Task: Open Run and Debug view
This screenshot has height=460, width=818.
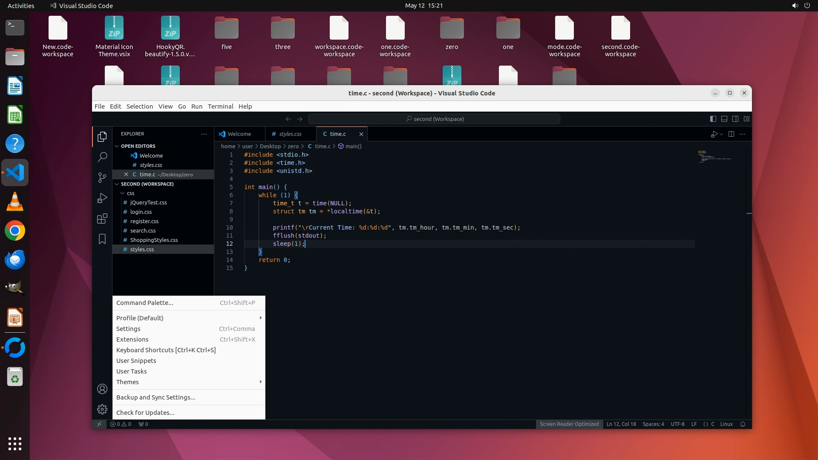Action: (x=102, y=198)
